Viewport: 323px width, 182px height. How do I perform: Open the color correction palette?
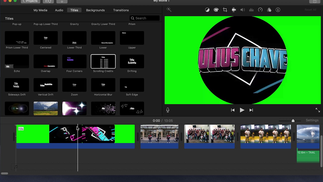coord(216,10)
